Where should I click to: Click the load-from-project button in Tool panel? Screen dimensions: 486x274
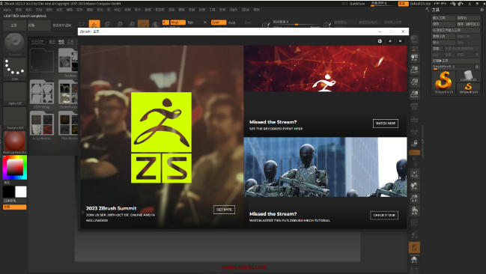[x=456, y=30]
